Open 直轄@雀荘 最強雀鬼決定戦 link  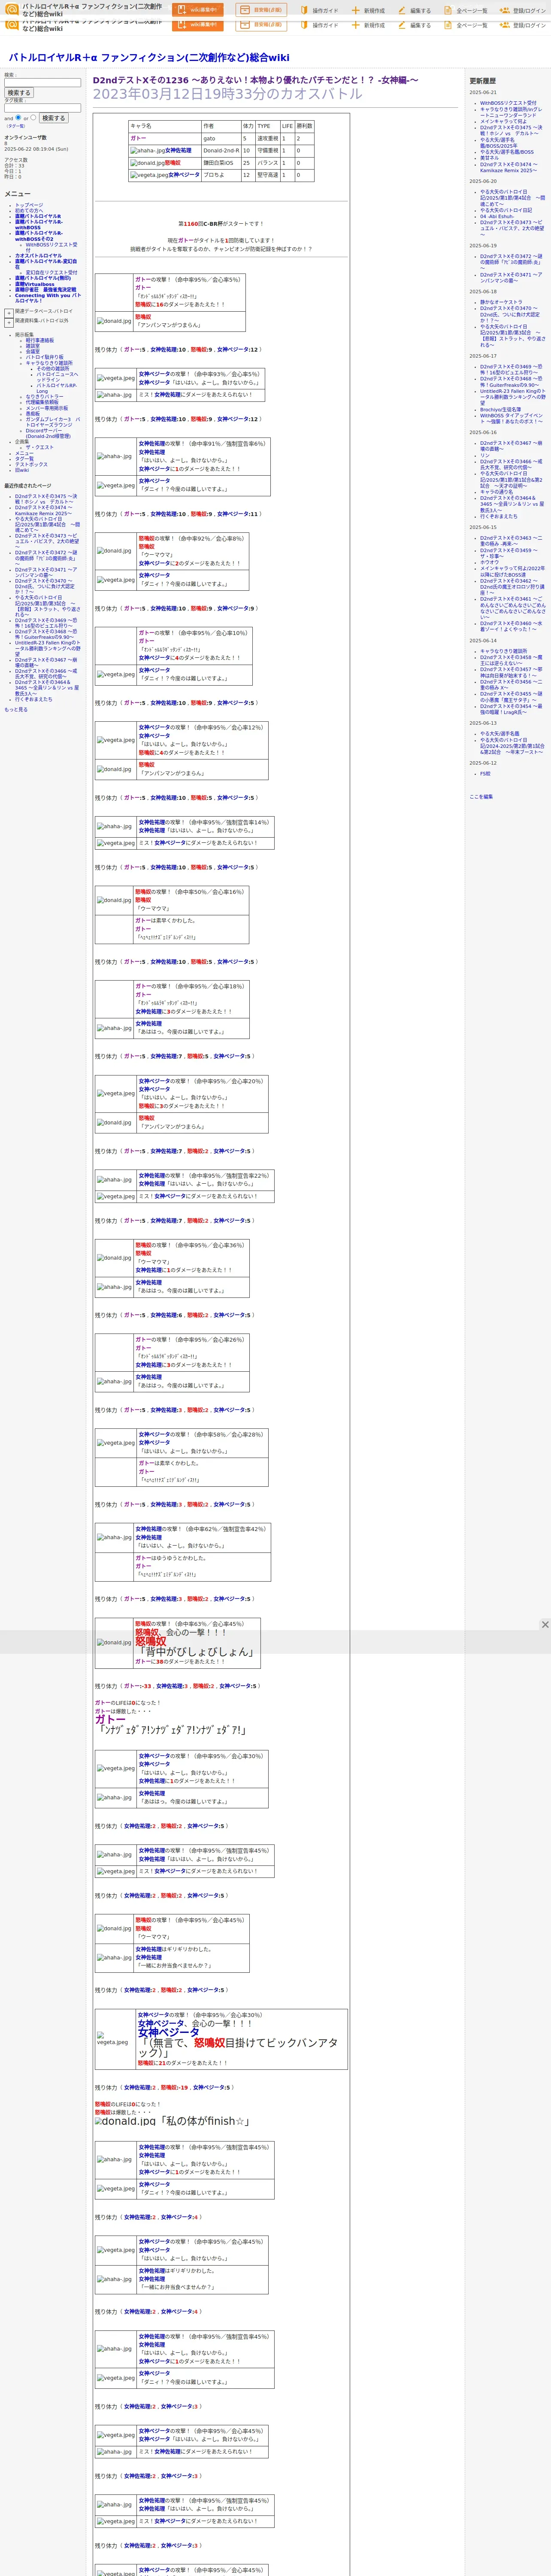[x=45, y=290]
